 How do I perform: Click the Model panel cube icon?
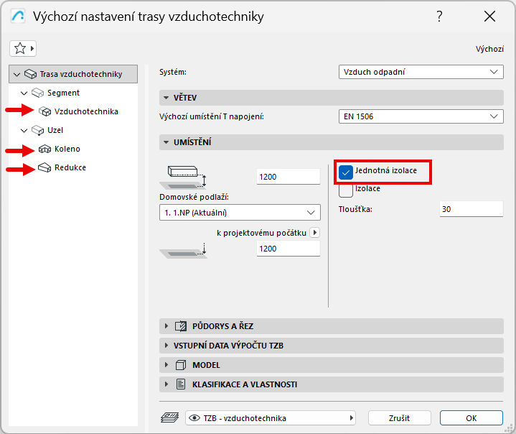181,365
